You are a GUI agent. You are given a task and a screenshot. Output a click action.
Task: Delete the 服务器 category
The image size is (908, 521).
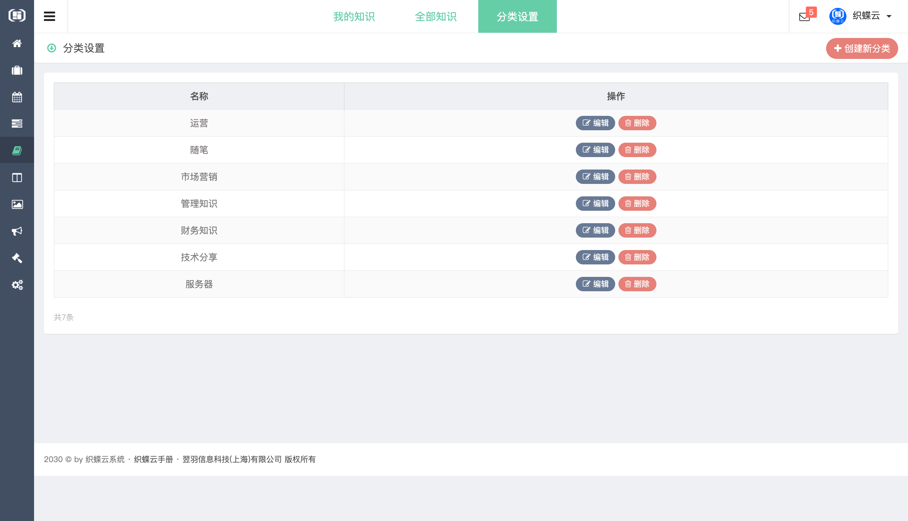(x=637, y=284)
